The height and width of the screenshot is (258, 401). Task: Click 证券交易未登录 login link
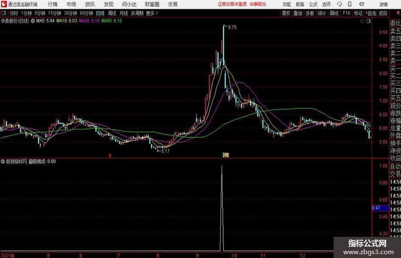click(232, 4)
